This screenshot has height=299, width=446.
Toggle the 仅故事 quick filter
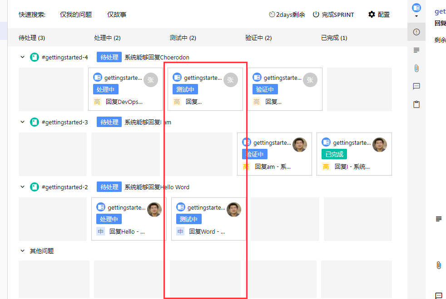(116, 15)
